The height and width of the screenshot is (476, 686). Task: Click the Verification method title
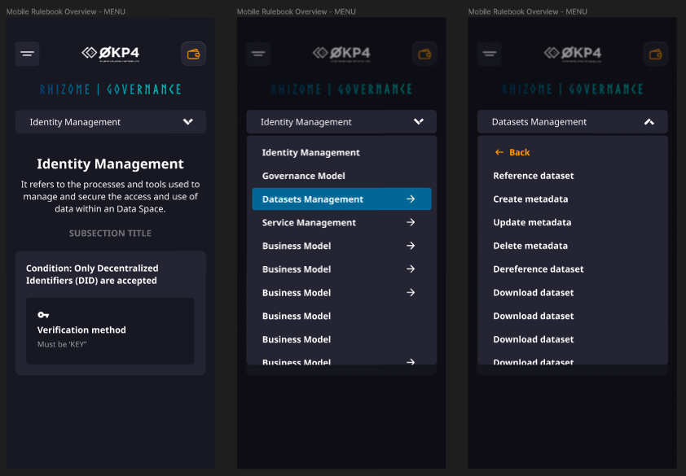click(x=81, y=330)
